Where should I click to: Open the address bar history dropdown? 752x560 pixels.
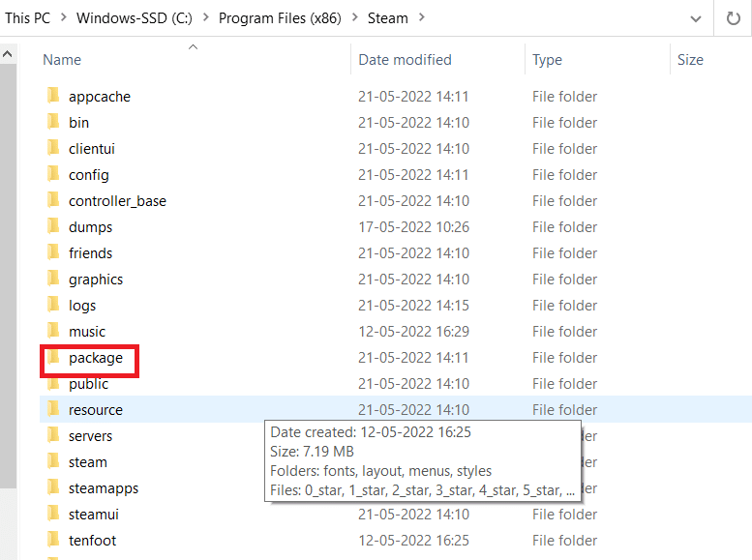click(x=696, y=18)
